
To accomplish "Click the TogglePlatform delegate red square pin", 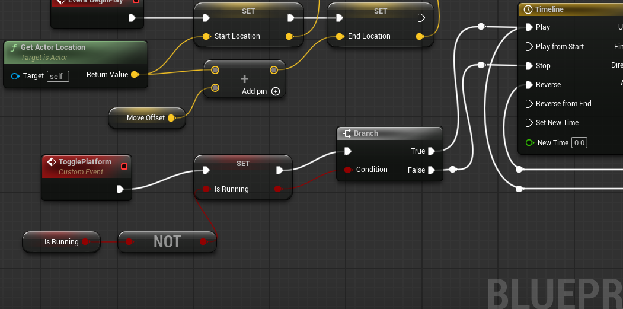I will (x=124, y=166).
